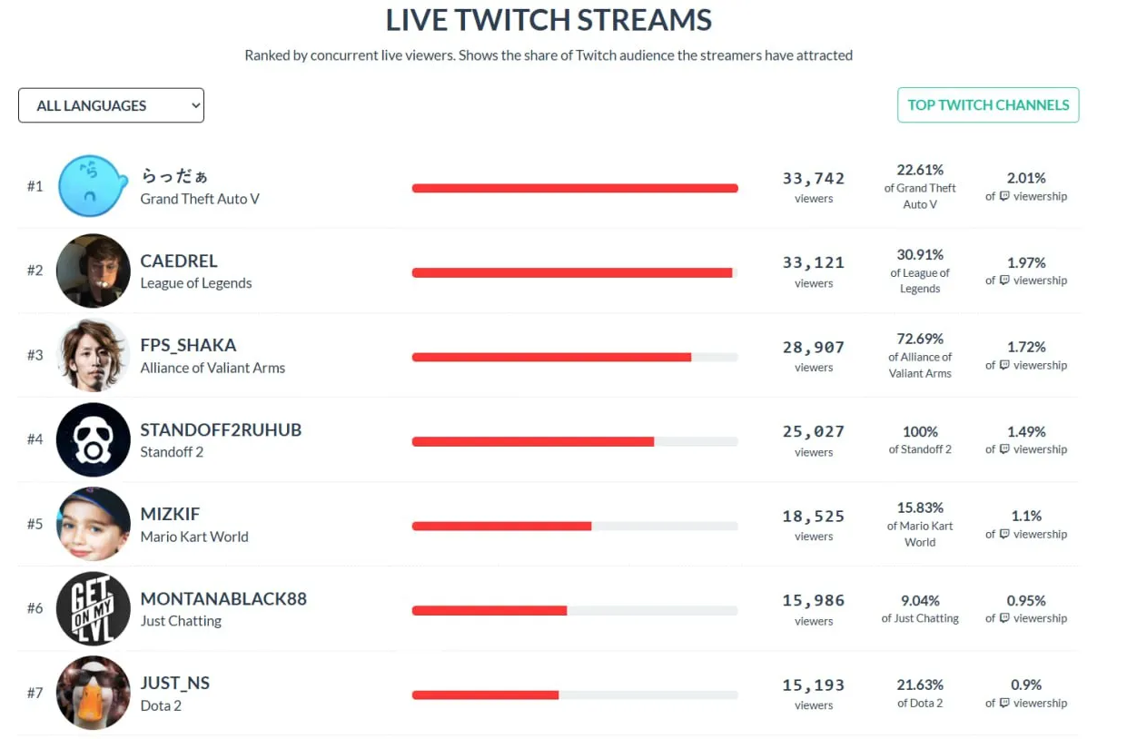
Task: Open the MONTANABLACK88 'Get On My Lvl' avatar
Action: (x=93, y=608)
